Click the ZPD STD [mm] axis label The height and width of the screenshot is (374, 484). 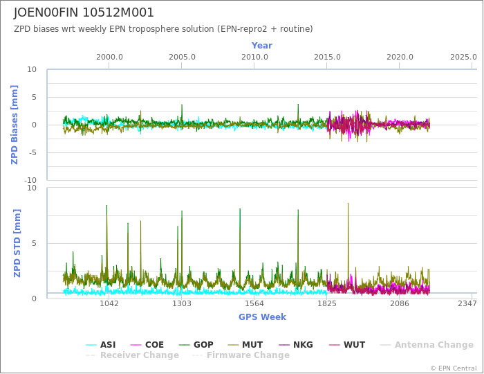pyautogui.click(x=17, y=243)
